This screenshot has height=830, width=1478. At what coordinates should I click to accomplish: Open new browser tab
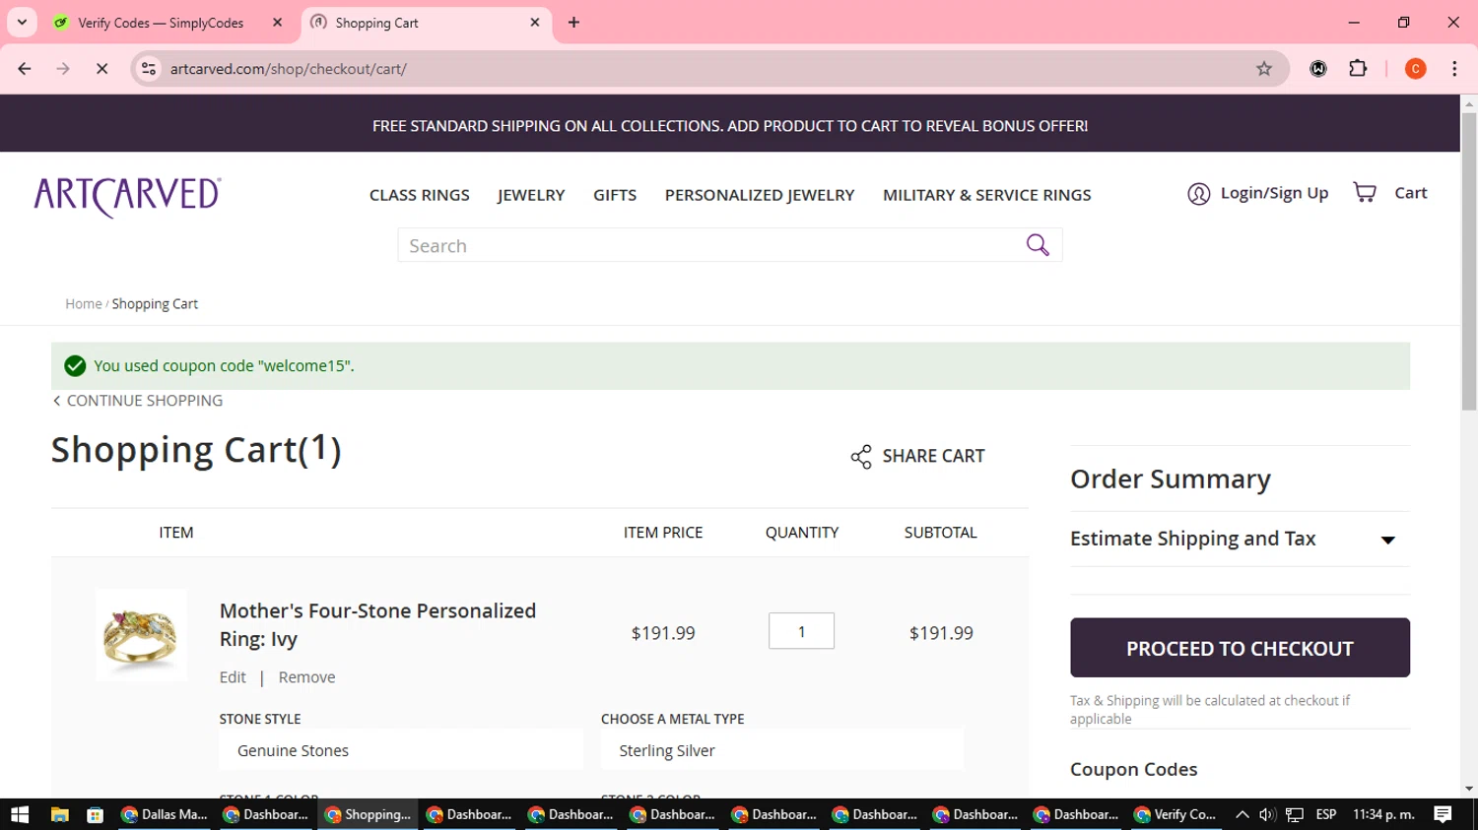click(573, 23)
